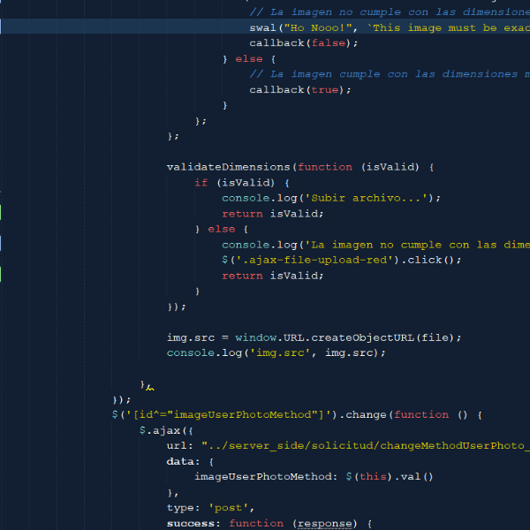Click 'return isValid;' below the ajax-file-upload-red click
This screenshot has width=530, height=530.
(x=273, y=276)
